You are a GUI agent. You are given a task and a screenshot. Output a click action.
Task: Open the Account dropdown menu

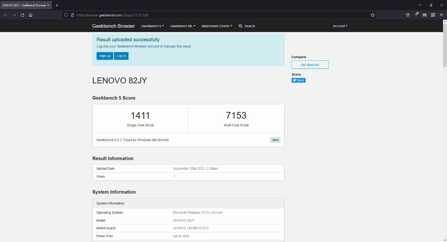(x=340, y=26)
